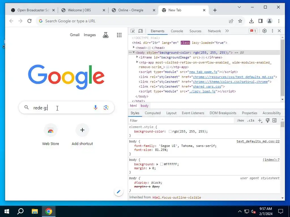Image resolution: width=290 pixels, height=217 pixels.
Task: Open the Google apps grid icon
Action: pyautogui.click(x=119, y=35)
